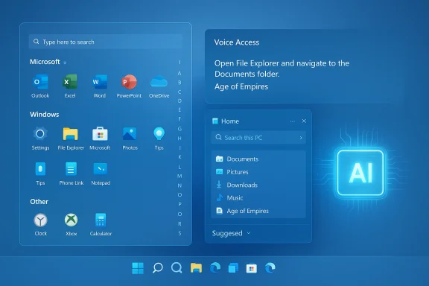Open the Tips app with lightbulb icon
The height and width of the screenshot is (286, 429).
tap(159, 139)
